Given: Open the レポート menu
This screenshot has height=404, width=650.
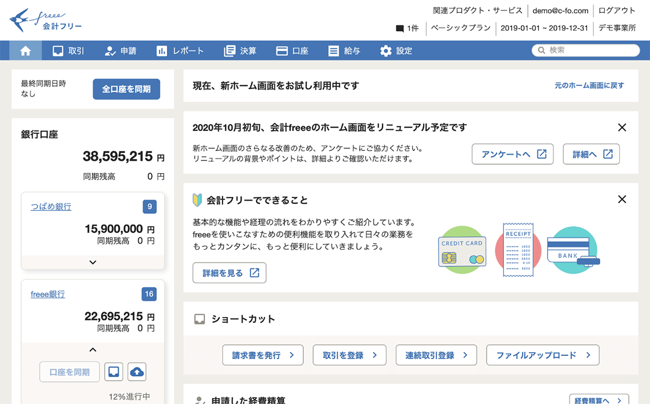Looking at the screenshot, I should [x=180, y=51].
